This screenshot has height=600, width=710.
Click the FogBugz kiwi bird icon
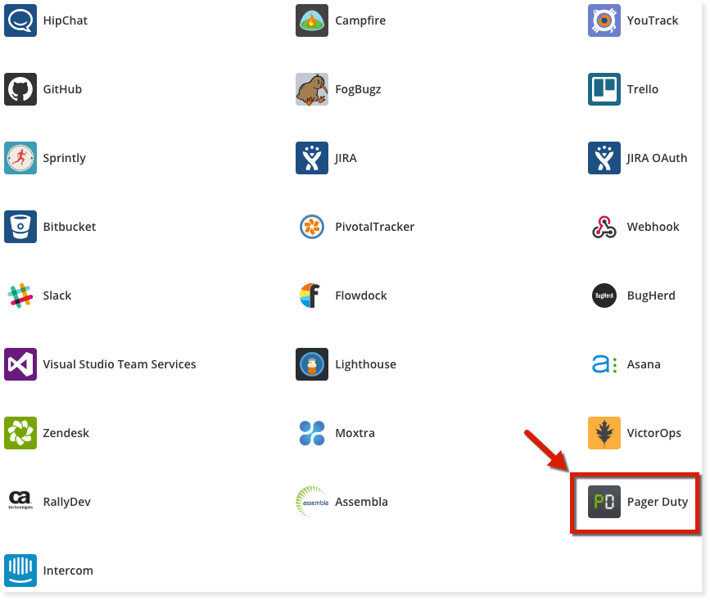(x=311, y=89)
